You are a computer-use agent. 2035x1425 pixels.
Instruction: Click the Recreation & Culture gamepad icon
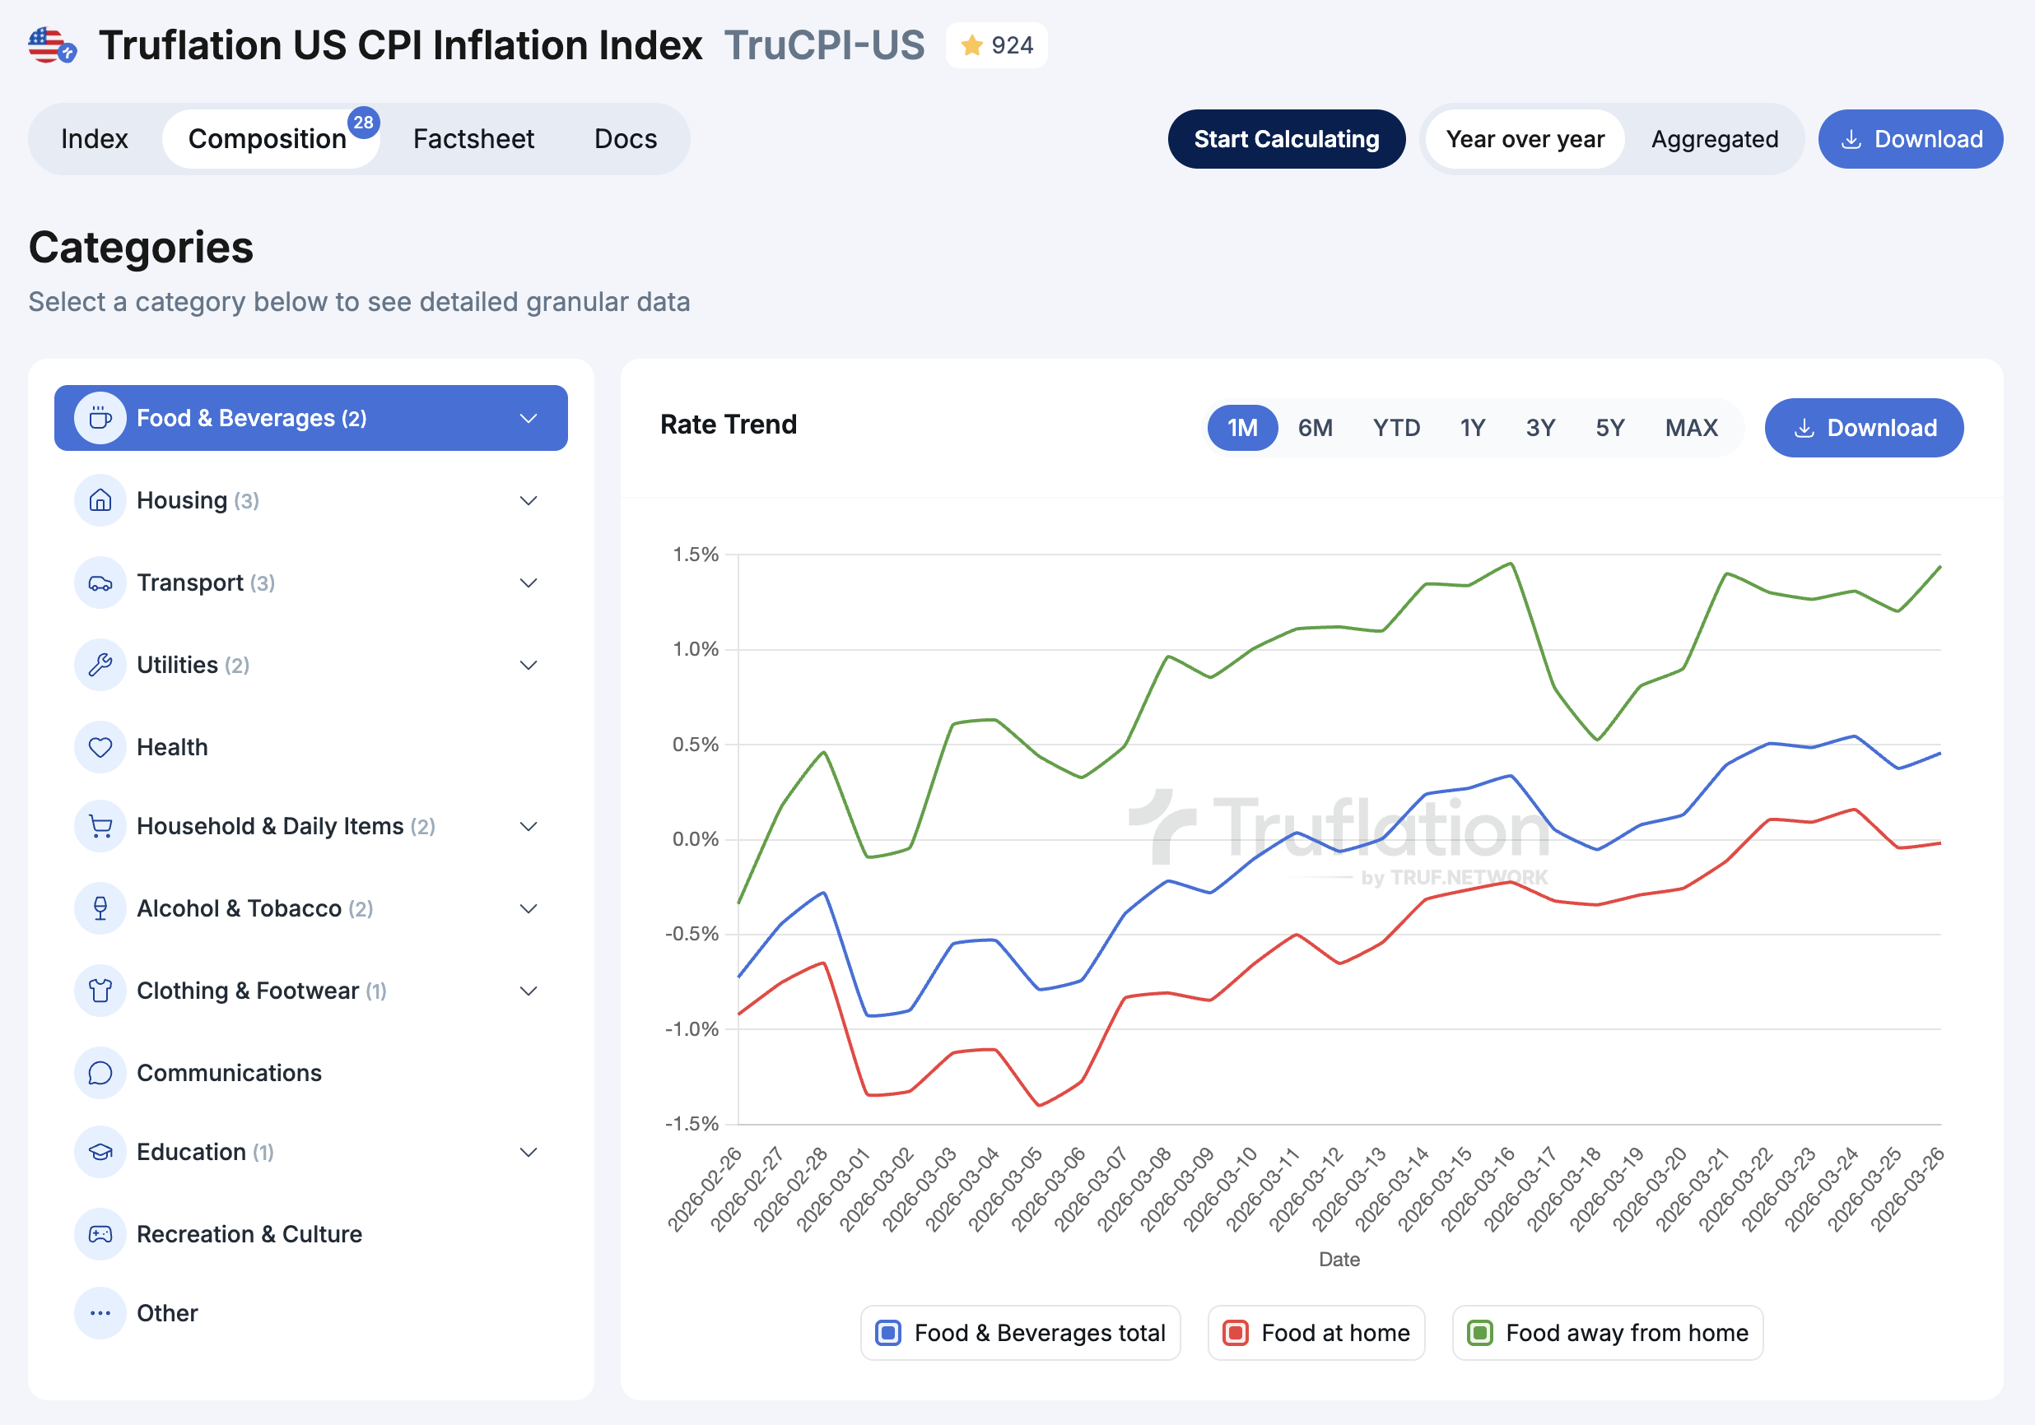(100, 1233)
